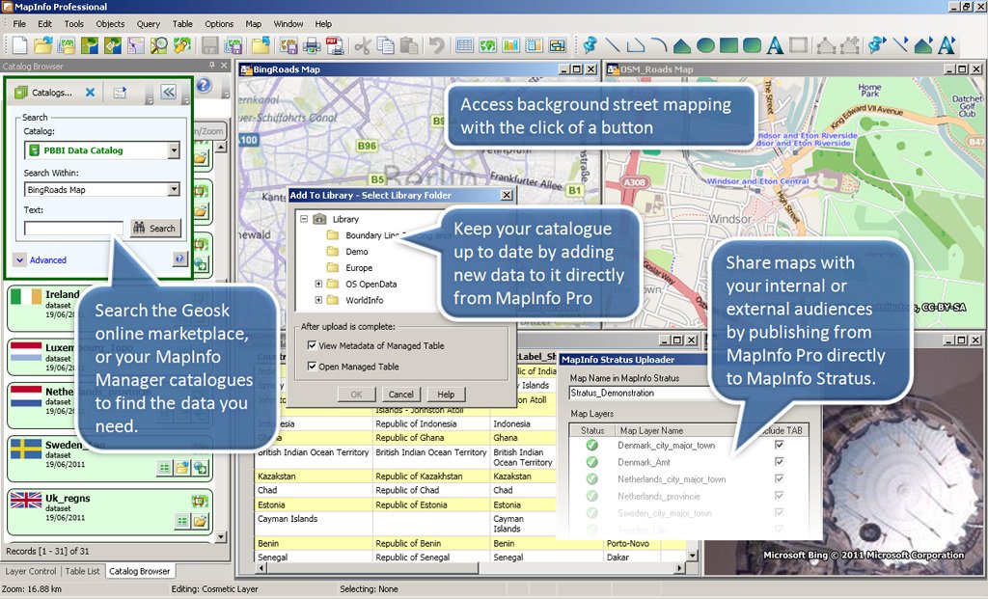This screenshot has width=988, height=599.
Task: Toggle Open Managed Table checkbox
Action: click(x=312, y=366)
